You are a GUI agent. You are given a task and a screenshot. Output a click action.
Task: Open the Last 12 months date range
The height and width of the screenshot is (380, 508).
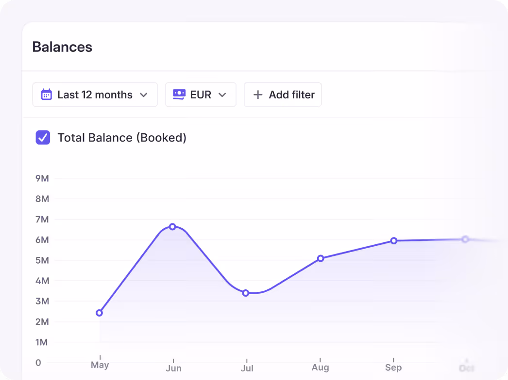tap(95, 95)
